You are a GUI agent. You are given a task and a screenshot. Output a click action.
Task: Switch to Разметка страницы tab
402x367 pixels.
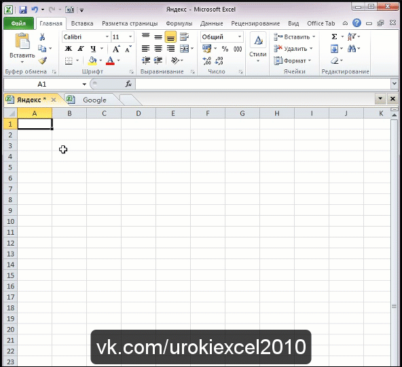pyautogui.click(x=130, y=24)
